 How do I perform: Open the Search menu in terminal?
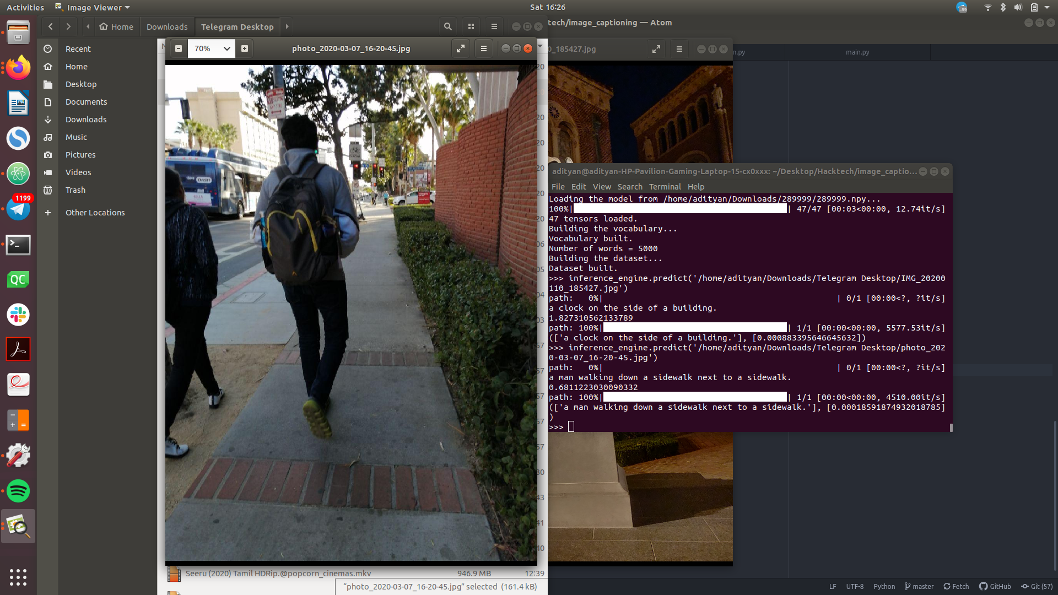click(629, 187)
